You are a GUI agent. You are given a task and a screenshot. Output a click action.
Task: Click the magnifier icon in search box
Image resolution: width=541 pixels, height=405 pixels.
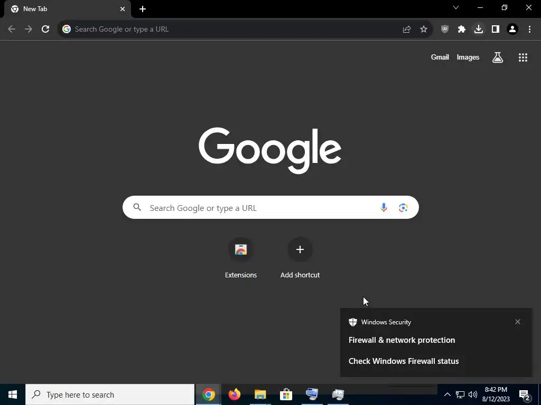(137, 207)
